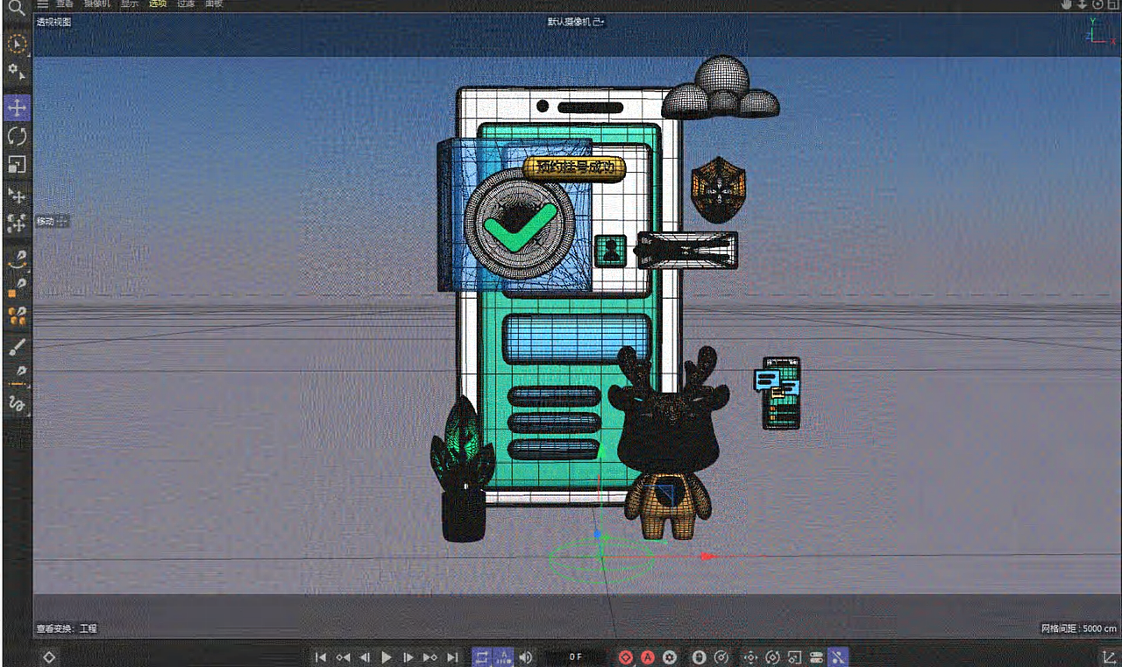Step back one frame
Screen dimensions: 1122x667
click(x=365, y=657)
